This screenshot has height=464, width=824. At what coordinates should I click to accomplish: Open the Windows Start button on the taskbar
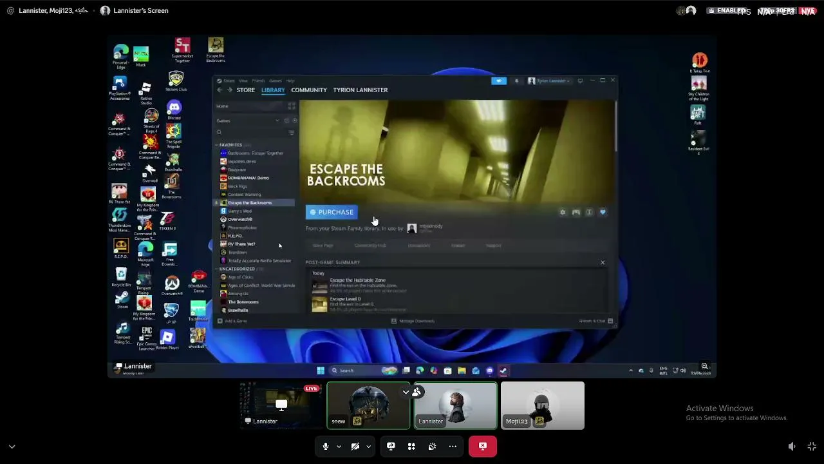321,371
